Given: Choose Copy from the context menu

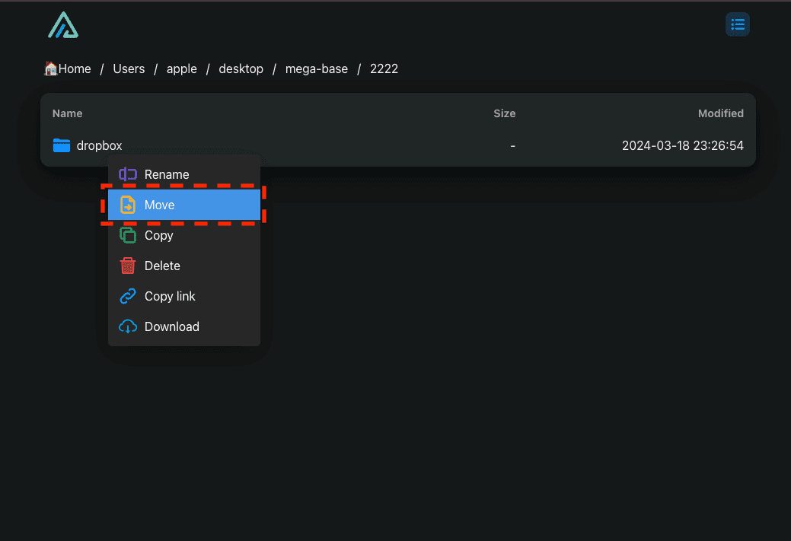Looking at the screenshot, I should pyautogui.click(x=184, y=235).
